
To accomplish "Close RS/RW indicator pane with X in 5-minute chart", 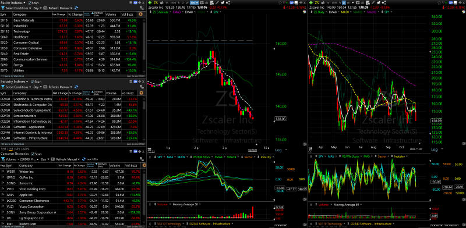I will tap(150, 157).
